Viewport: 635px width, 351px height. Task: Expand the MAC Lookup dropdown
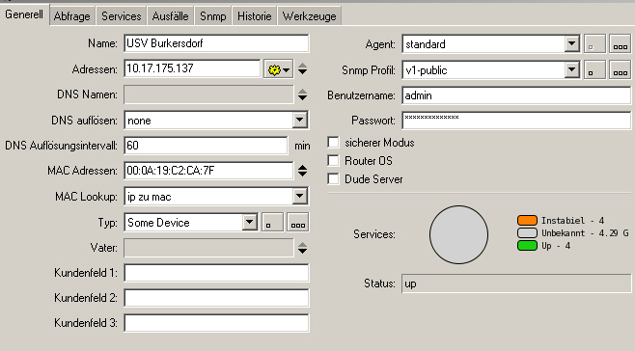(300, 197)
